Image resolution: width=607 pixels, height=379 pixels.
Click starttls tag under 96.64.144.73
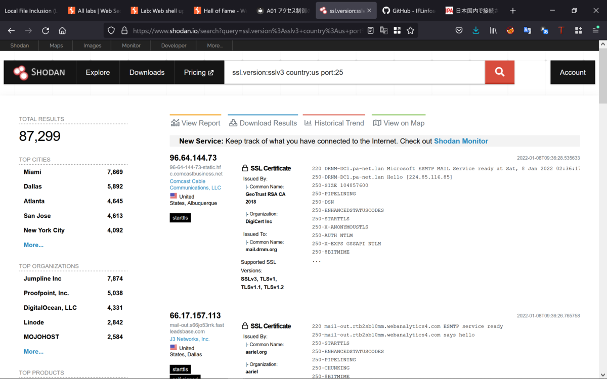(180, 218)
